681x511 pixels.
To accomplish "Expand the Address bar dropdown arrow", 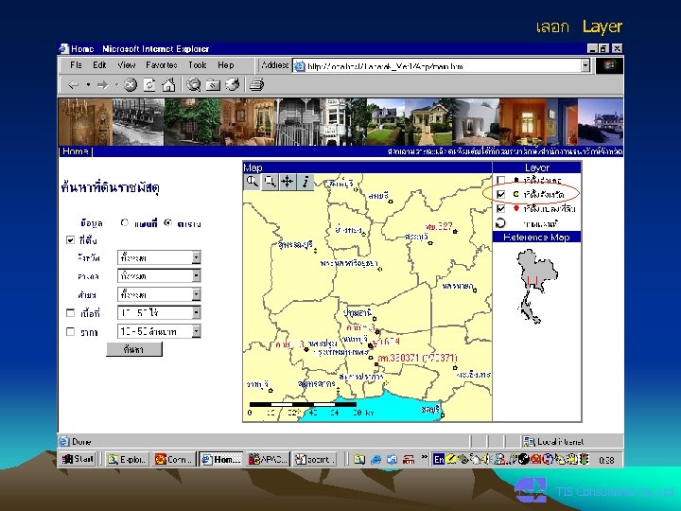I will (585, 65).
